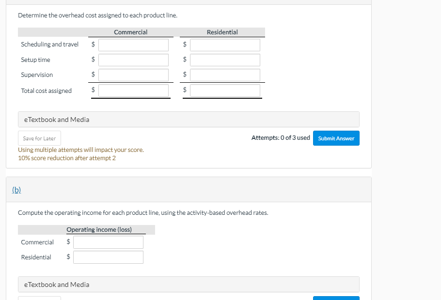Click the Operating income (loss) header
Screen dimensions: 441x300
pyautogui.click(x=99, y=230)
